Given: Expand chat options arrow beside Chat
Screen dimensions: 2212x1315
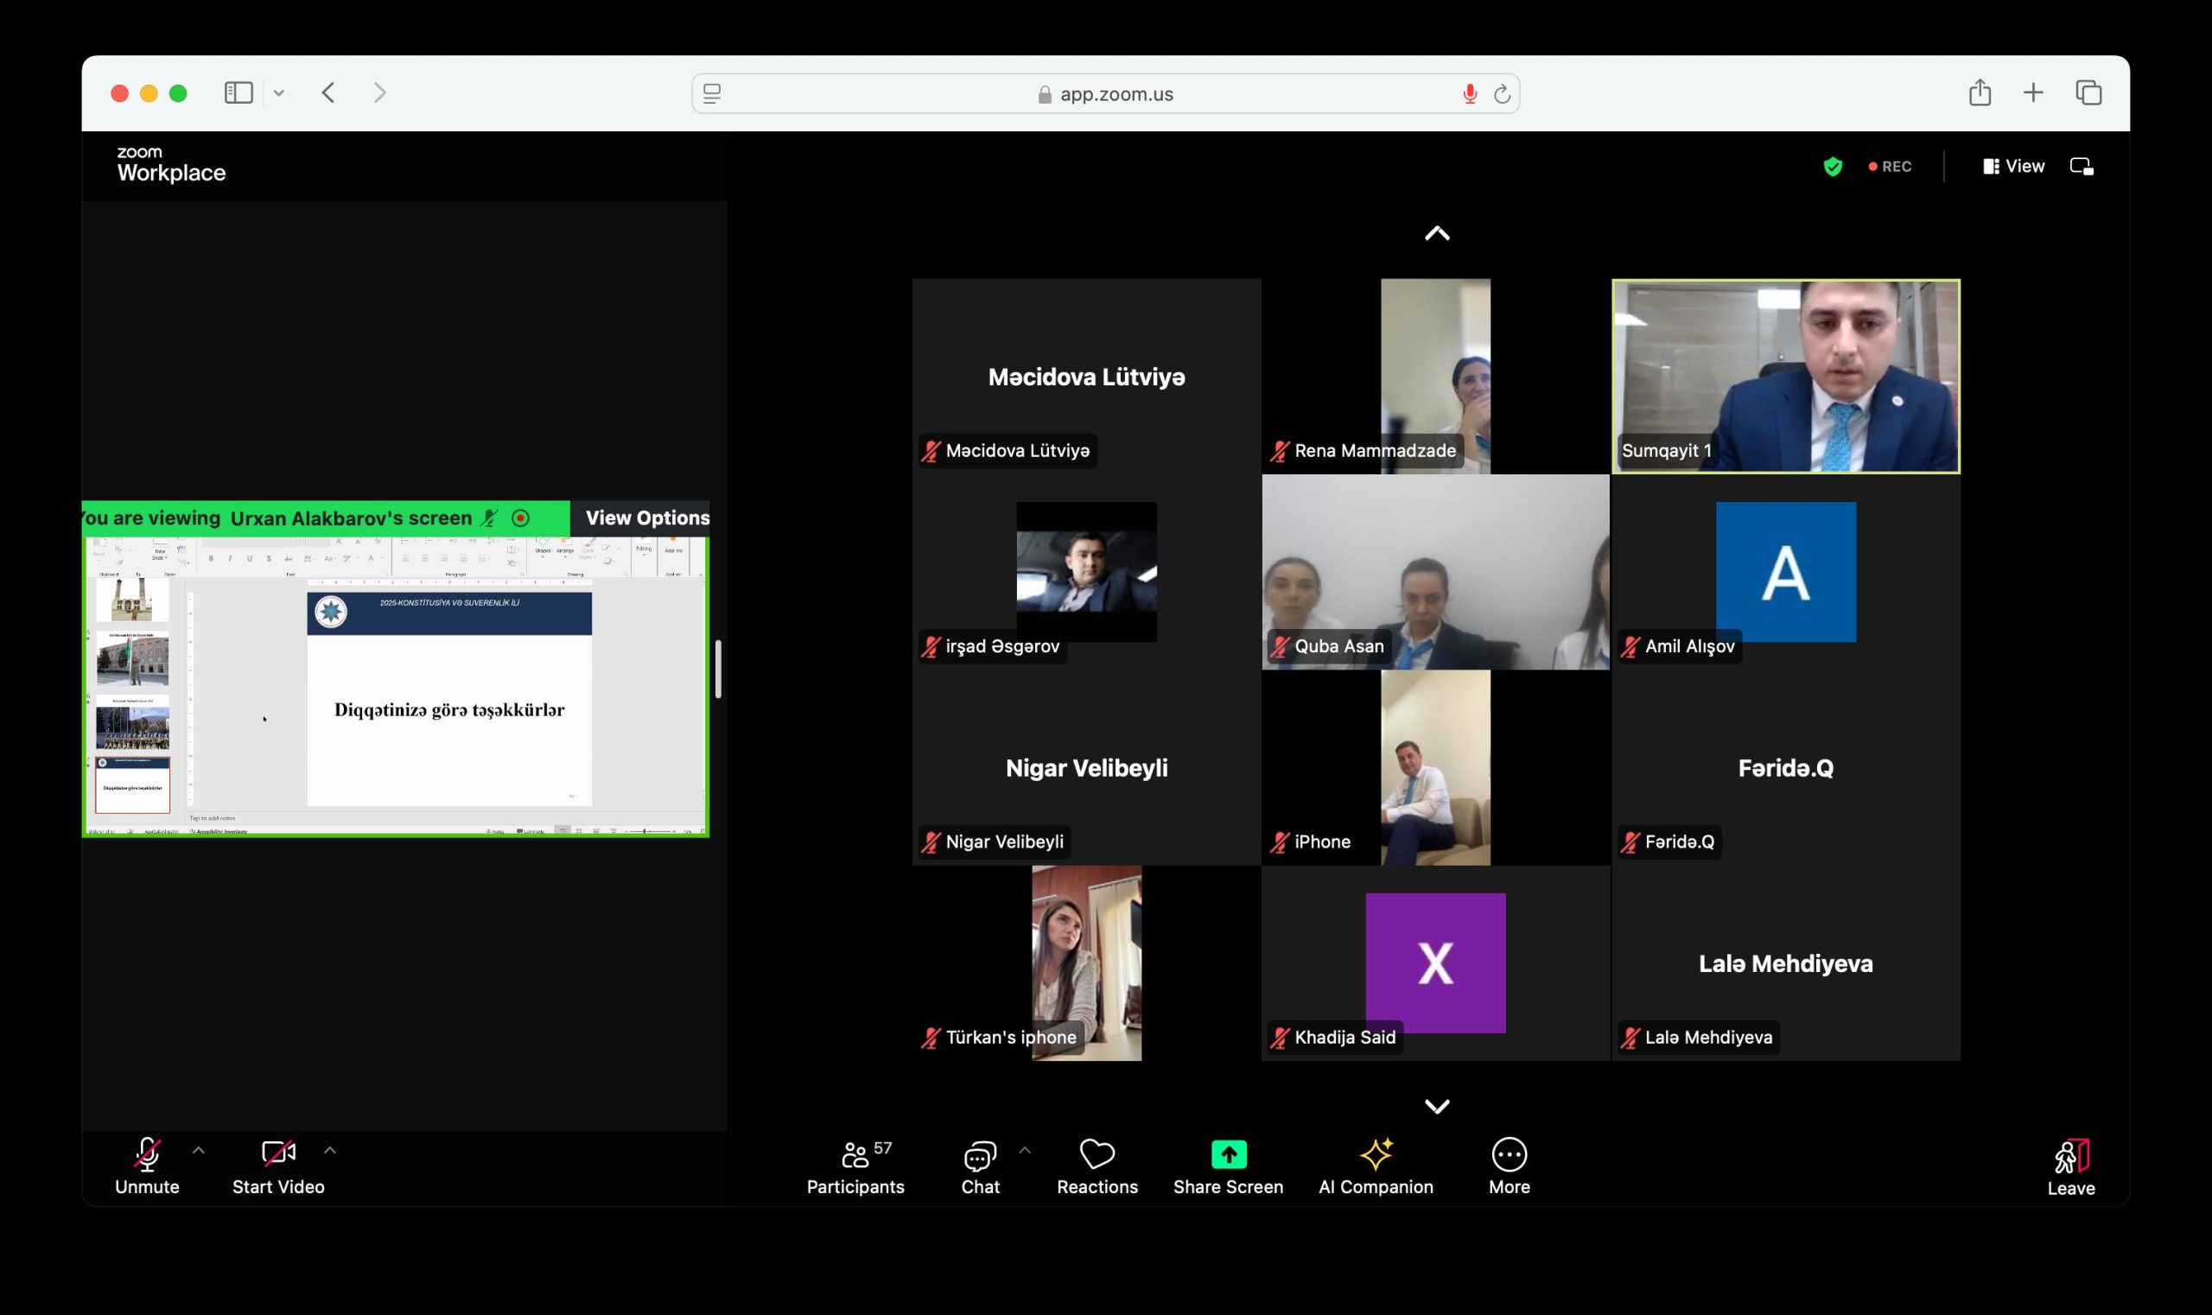Looking at the screenshot, I should point(1025,1150).
